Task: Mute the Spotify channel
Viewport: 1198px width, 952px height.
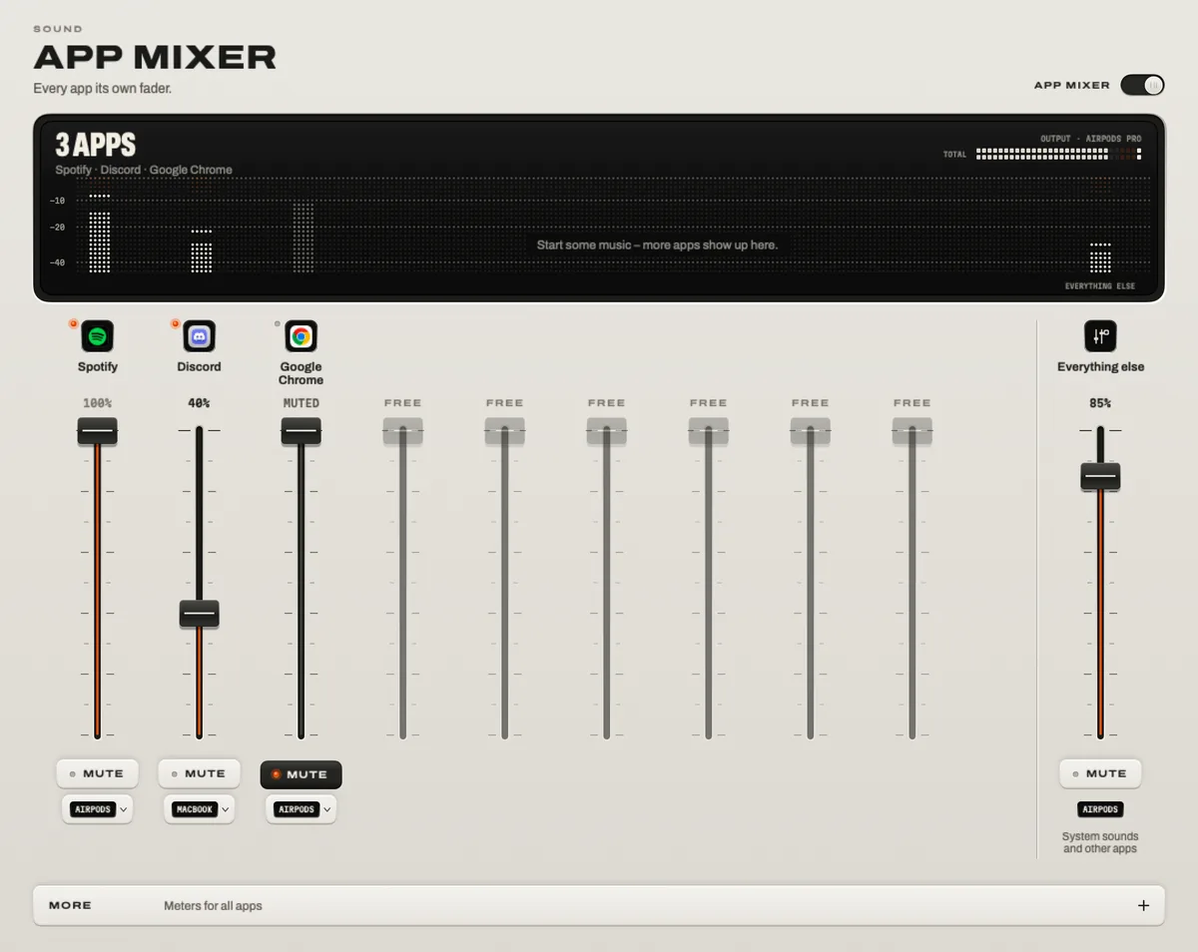Action: [97, 773]
